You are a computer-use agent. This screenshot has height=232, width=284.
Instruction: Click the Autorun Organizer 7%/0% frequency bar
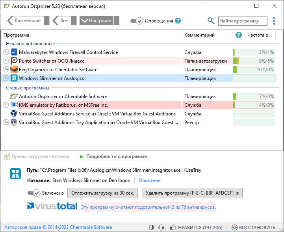tap(254, 97)
